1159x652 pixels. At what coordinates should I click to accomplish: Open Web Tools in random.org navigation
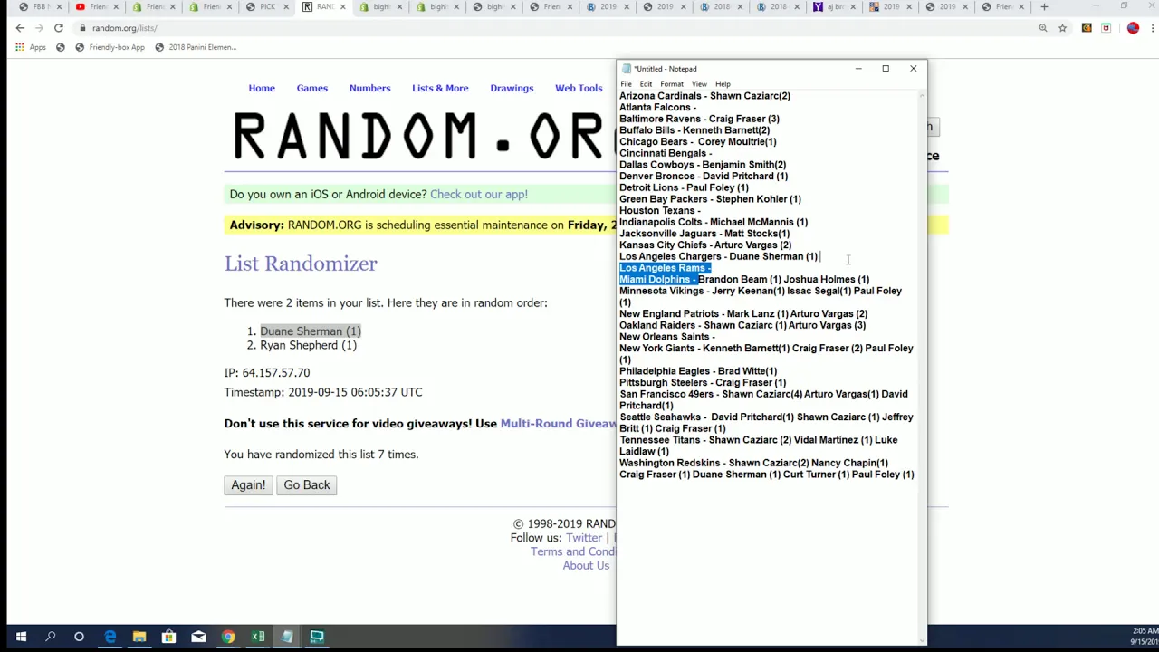579,88
